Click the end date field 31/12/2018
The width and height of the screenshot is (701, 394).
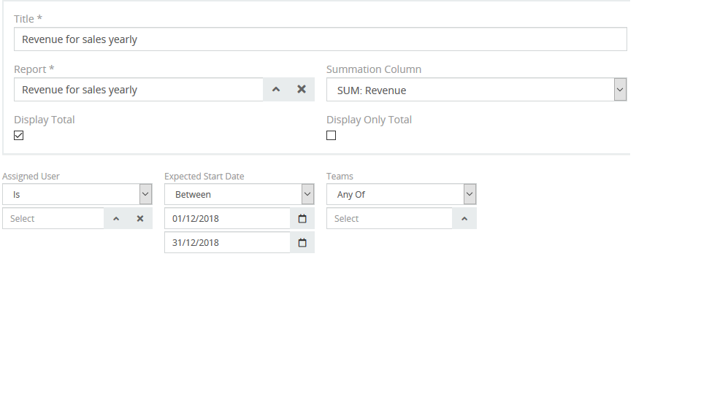tap(227, 243)
